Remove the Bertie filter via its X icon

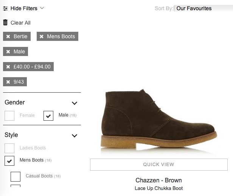click(x=8, y=36)
